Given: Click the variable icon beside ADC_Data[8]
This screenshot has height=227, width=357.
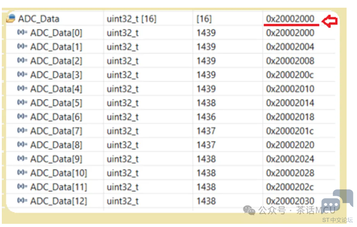Looking at the screenshot, I should tap(22, 145).
